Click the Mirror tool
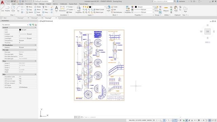Screen dimensions: 217x122 pos(38,9)
